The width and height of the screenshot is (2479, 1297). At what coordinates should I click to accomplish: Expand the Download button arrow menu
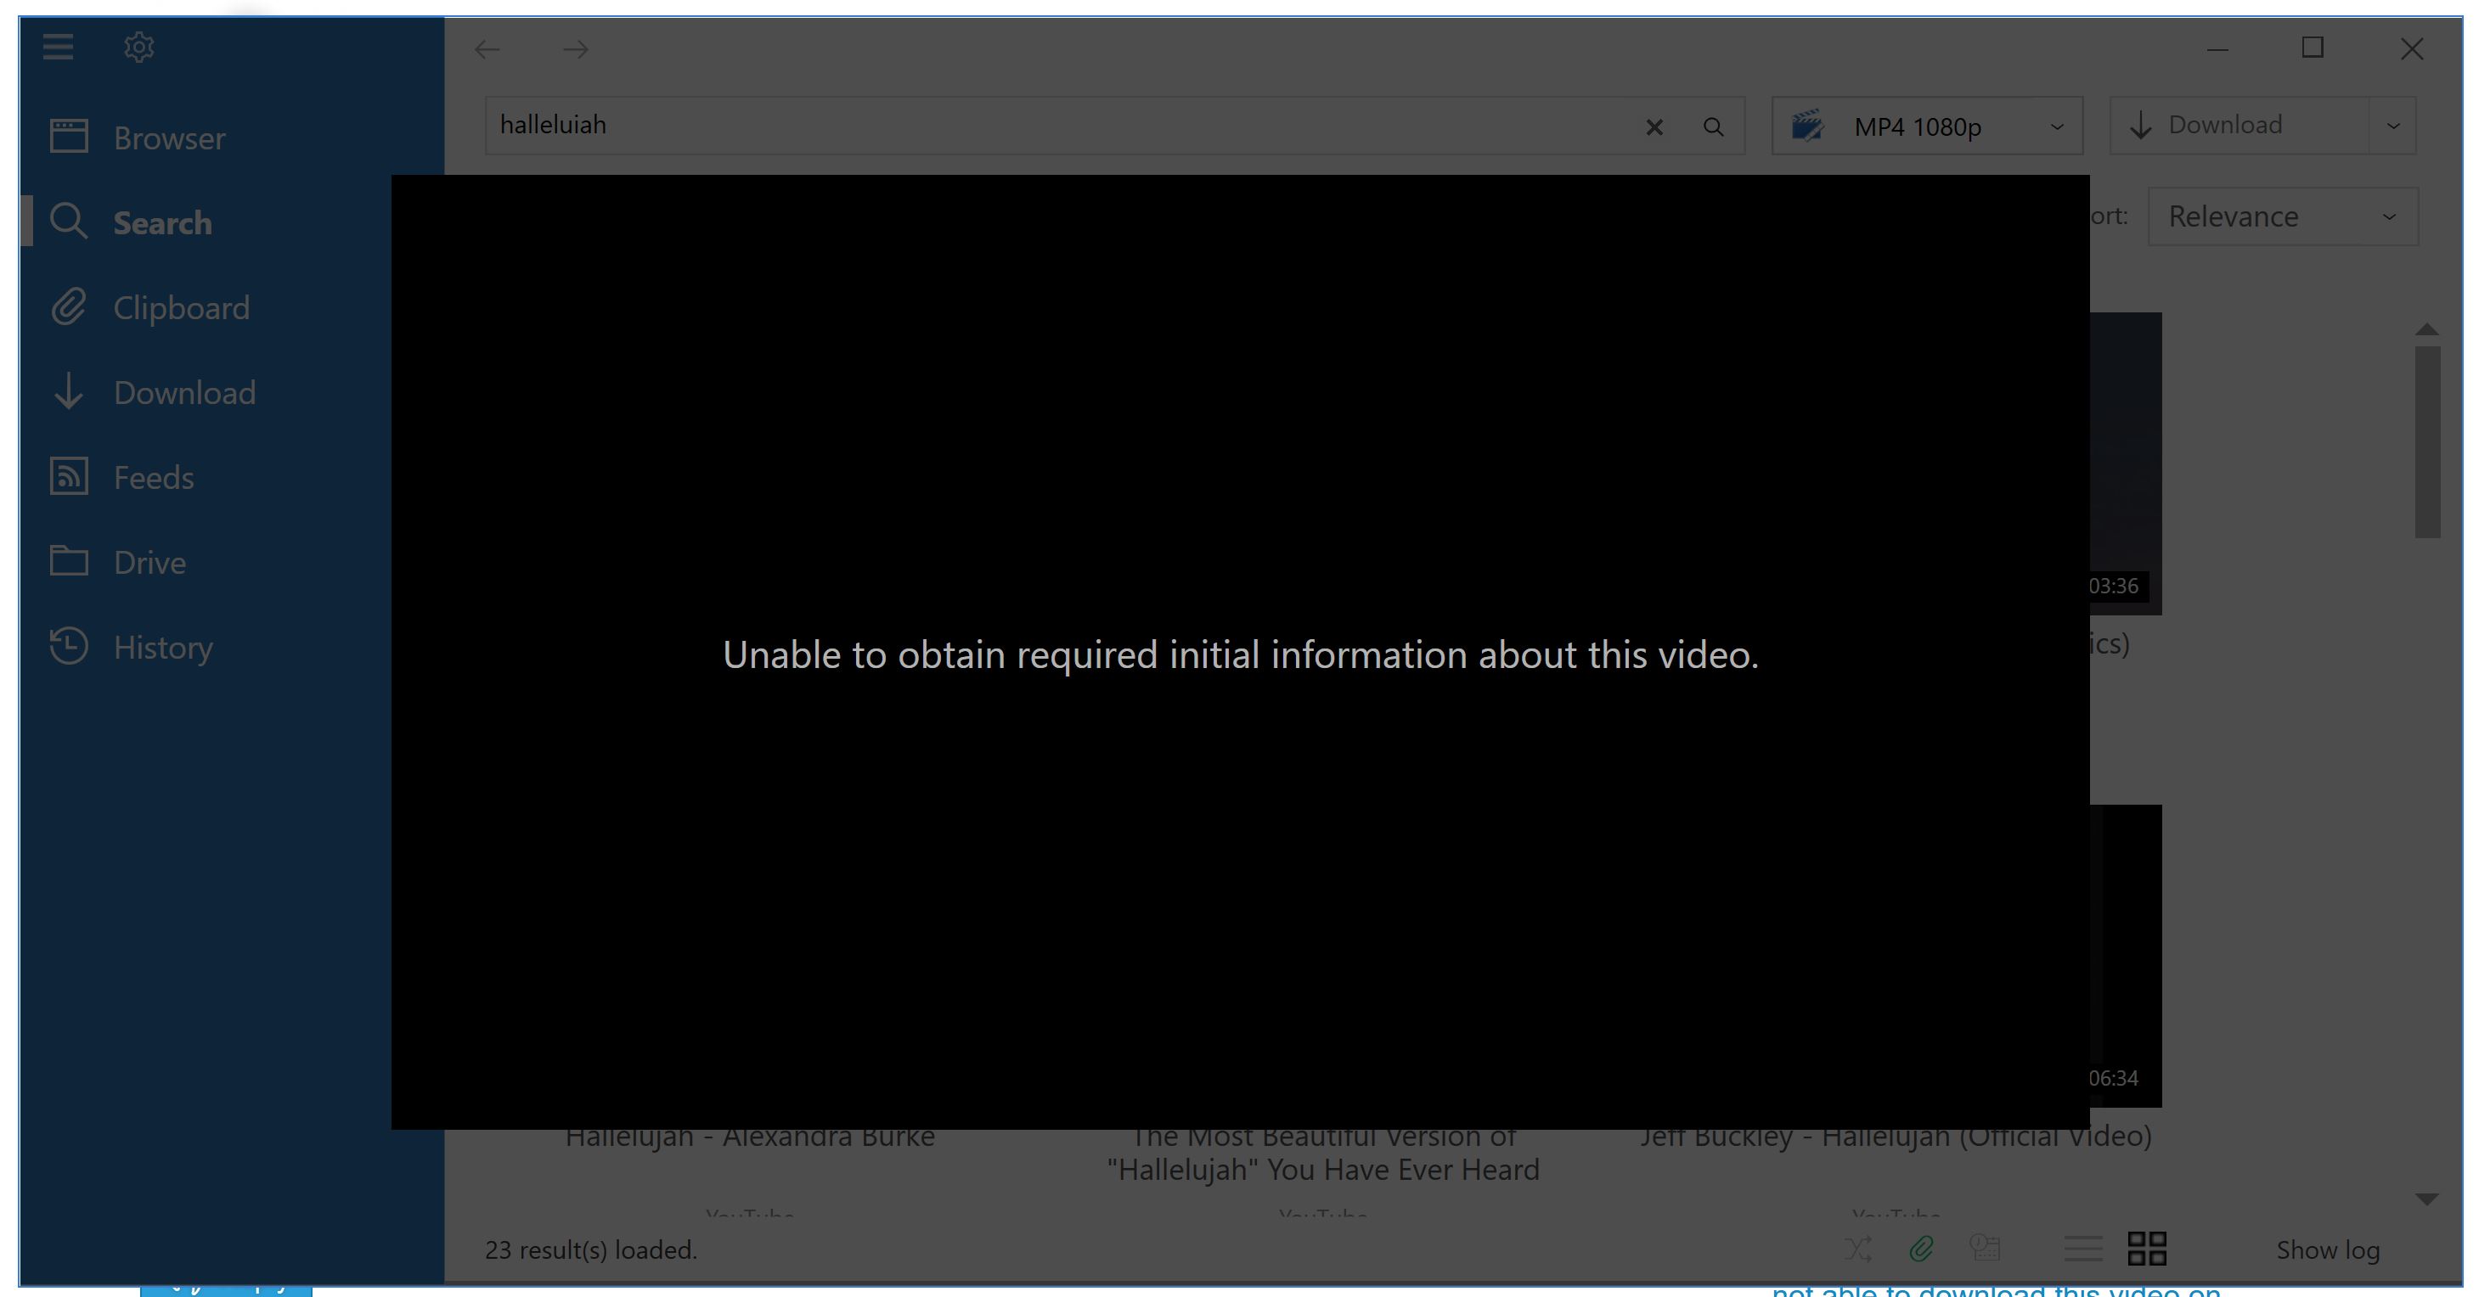[2392, 126]
